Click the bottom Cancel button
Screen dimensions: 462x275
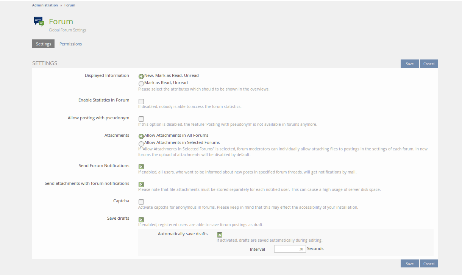(x=429, y=264)
